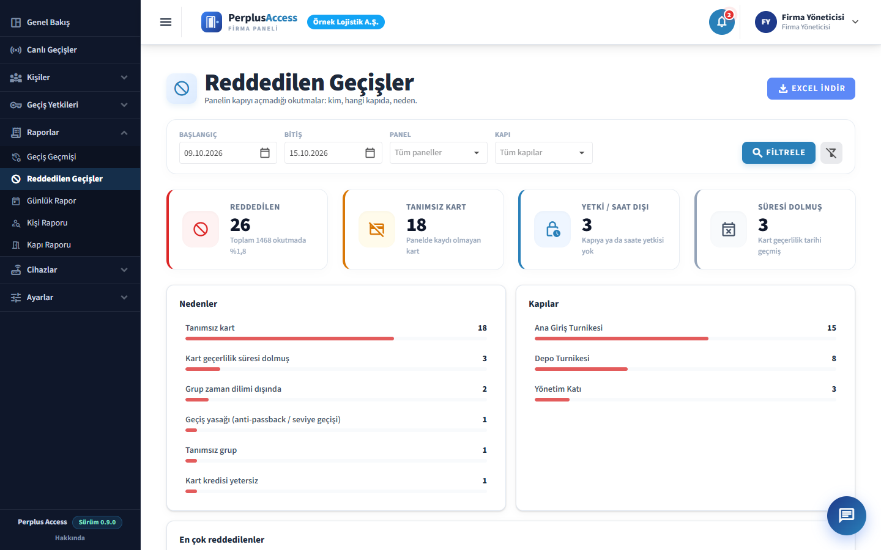
Task: Click the 'Kapılar' panel heading
Action: tap(543, 304)
